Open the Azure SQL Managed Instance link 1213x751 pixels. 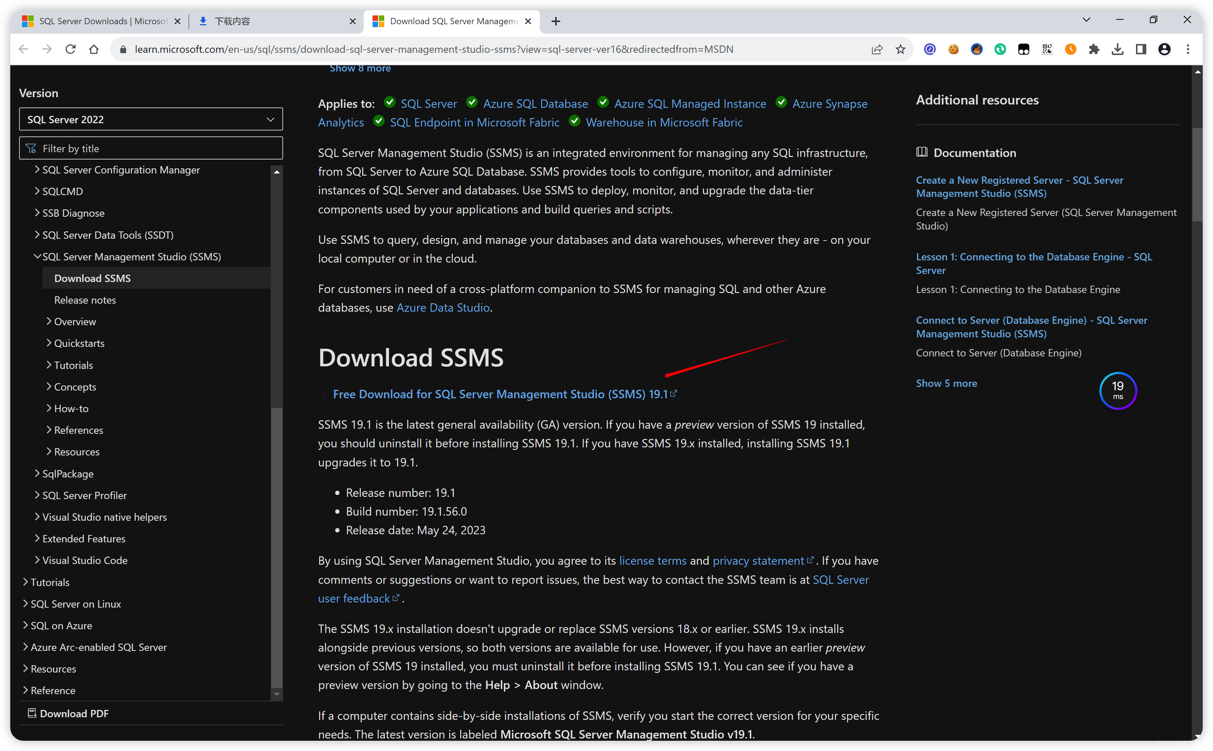click(x=690, y=104)
